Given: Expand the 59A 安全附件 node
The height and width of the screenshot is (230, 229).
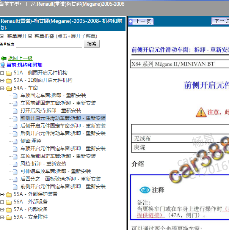Looking at the screenshot, I should 2,217.
